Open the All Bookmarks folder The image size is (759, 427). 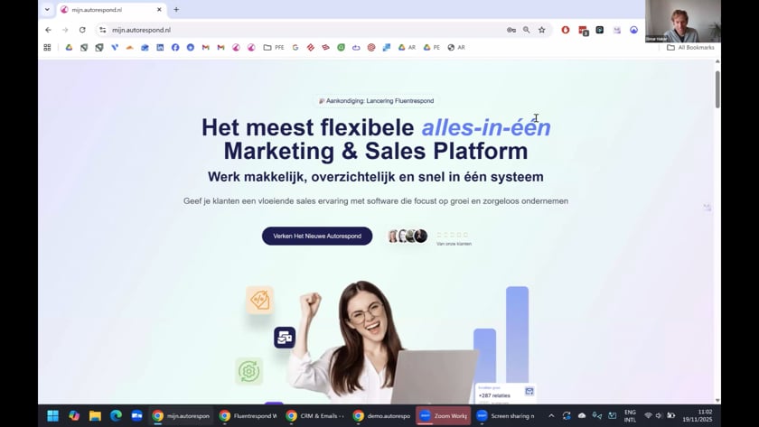[x=690, y=47]
